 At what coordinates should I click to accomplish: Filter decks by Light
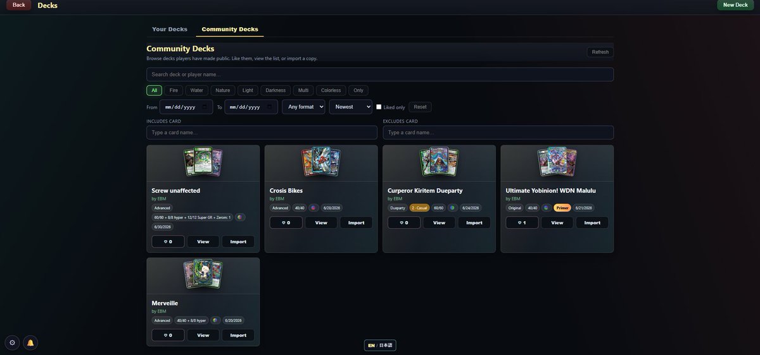pos(248,90)
